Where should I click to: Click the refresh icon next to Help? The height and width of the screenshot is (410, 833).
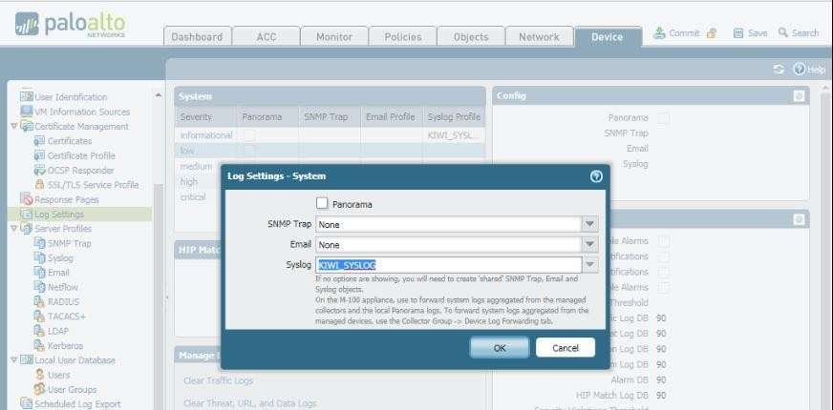(x=778, y=70)
